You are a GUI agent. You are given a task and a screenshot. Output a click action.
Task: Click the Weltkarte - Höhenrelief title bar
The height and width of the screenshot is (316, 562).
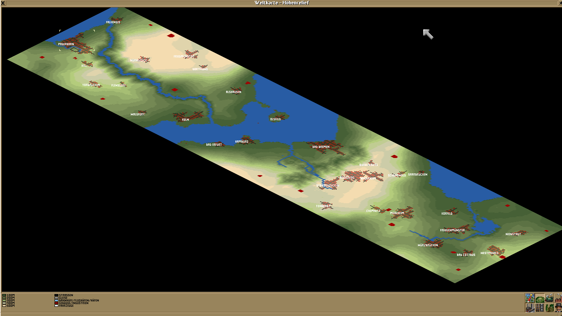[281, 3]
